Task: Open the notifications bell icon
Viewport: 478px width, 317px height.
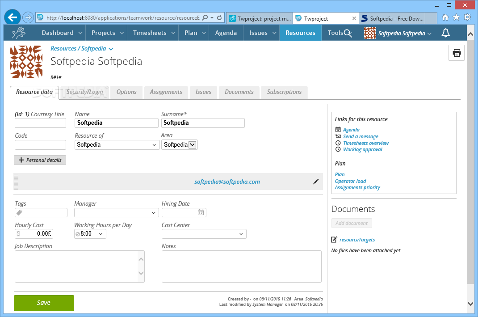Action: click(446, 33)
